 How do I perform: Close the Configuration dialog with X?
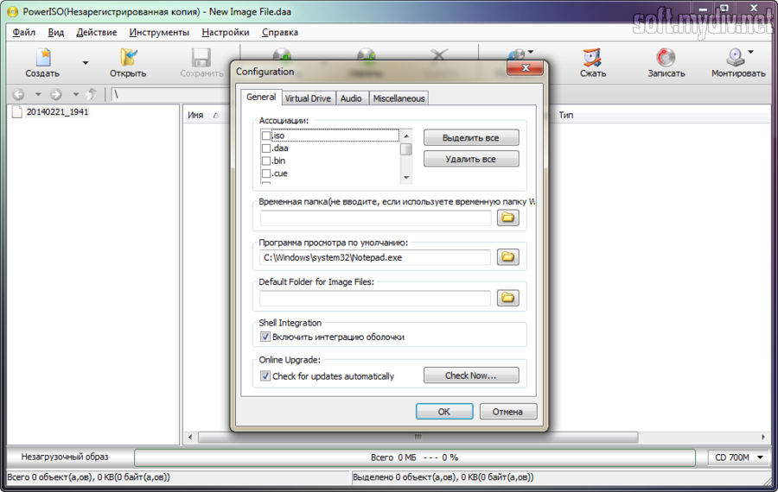pyautogui.click(x=526, y=68)
